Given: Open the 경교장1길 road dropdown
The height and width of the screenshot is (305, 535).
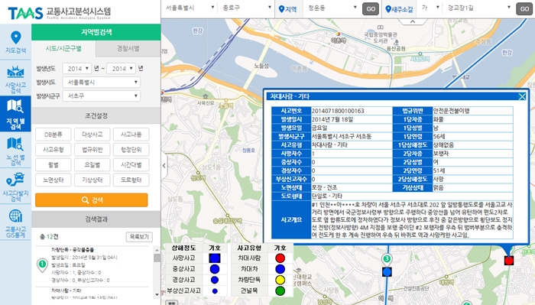Looking at the screenshot, I should (478, 8).
